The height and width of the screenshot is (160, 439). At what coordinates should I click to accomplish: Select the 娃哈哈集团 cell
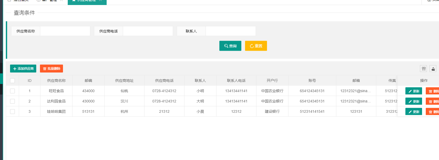click(56, 111)
